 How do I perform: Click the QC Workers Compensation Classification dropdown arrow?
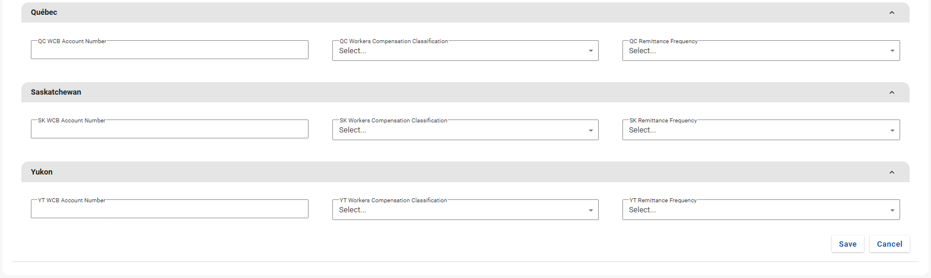[590, 51]
